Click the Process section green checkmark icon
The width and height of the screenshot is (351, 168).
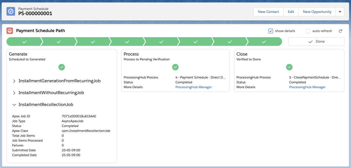(x=175, y=67)
